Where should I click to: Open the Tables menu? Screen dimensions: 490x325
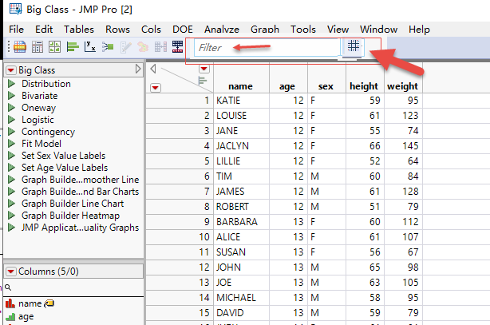tap(79, 29)
